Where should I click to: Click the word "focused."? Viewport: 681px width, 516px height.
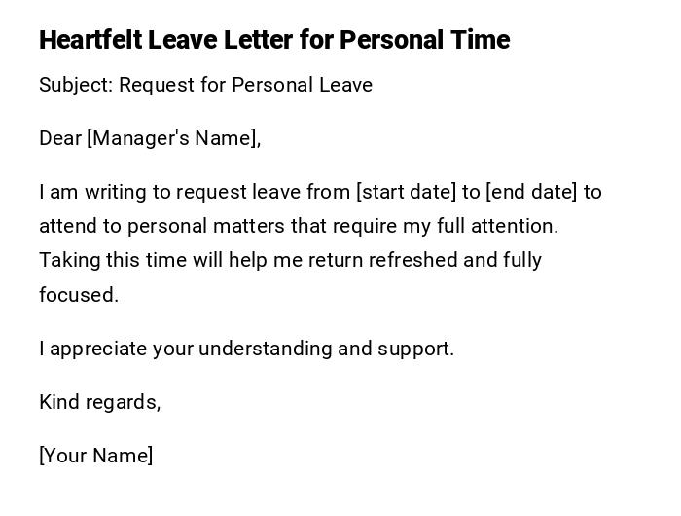pyautogui.click(x=79, y=295)
